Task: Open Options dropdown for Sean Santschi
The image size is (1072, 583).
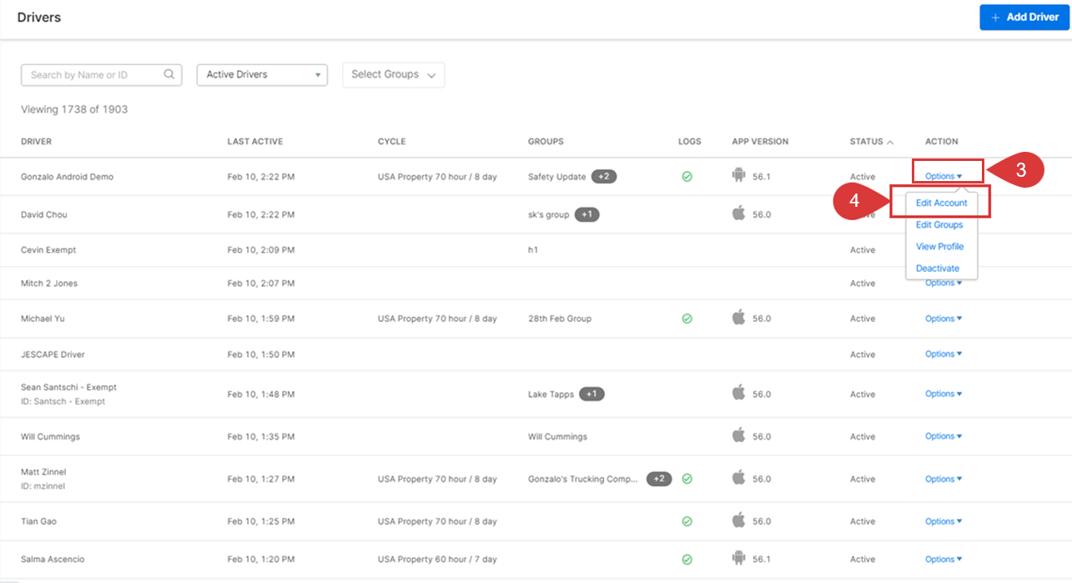Action: pos(944,394)
